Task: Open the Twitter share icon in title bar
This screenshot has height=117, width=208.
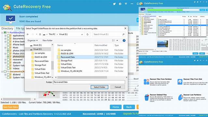Action: (x=114, y=4)
